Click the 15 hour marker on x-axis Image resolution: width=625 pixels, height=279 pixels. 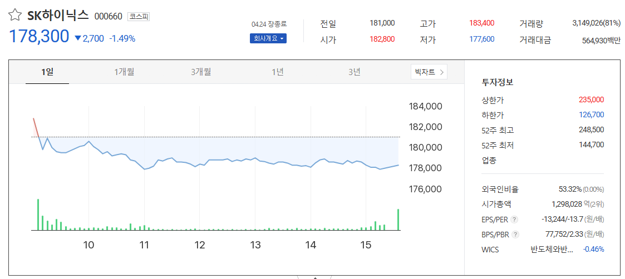point(366,245)
